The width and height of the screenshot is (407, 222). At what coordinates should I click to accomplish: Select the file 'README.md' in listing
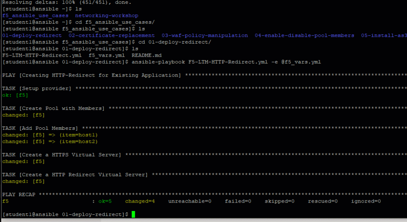tap(146, 55)
